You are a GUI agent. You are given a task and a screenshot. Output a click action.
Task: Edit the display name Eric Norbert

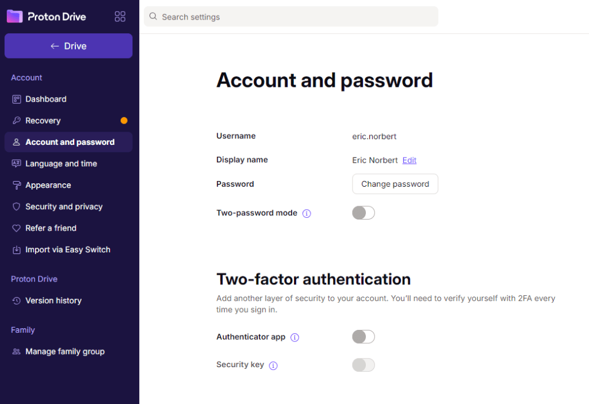pos(409,160)
